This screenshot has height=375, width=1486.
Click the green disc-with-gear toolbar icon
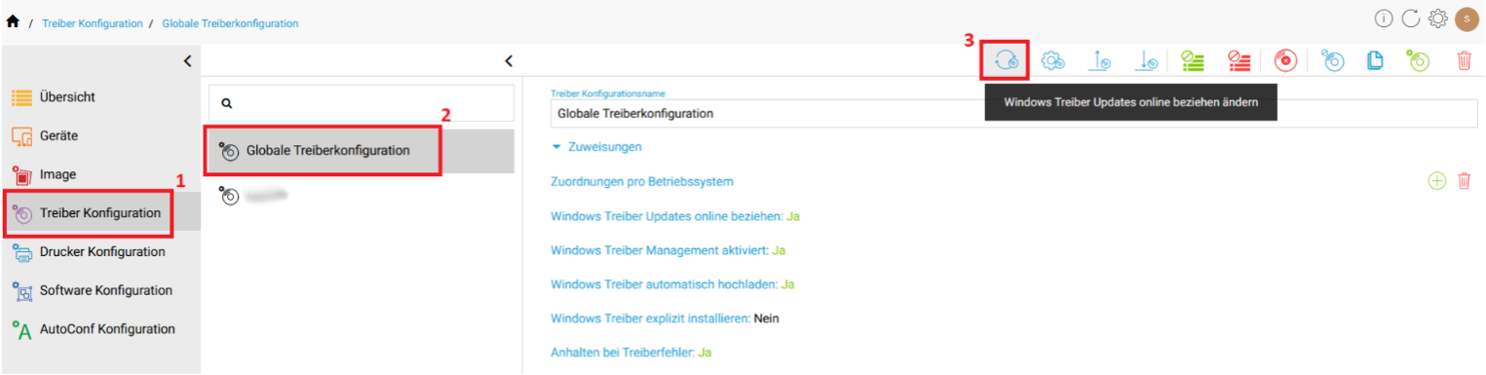coord(1418,60)
